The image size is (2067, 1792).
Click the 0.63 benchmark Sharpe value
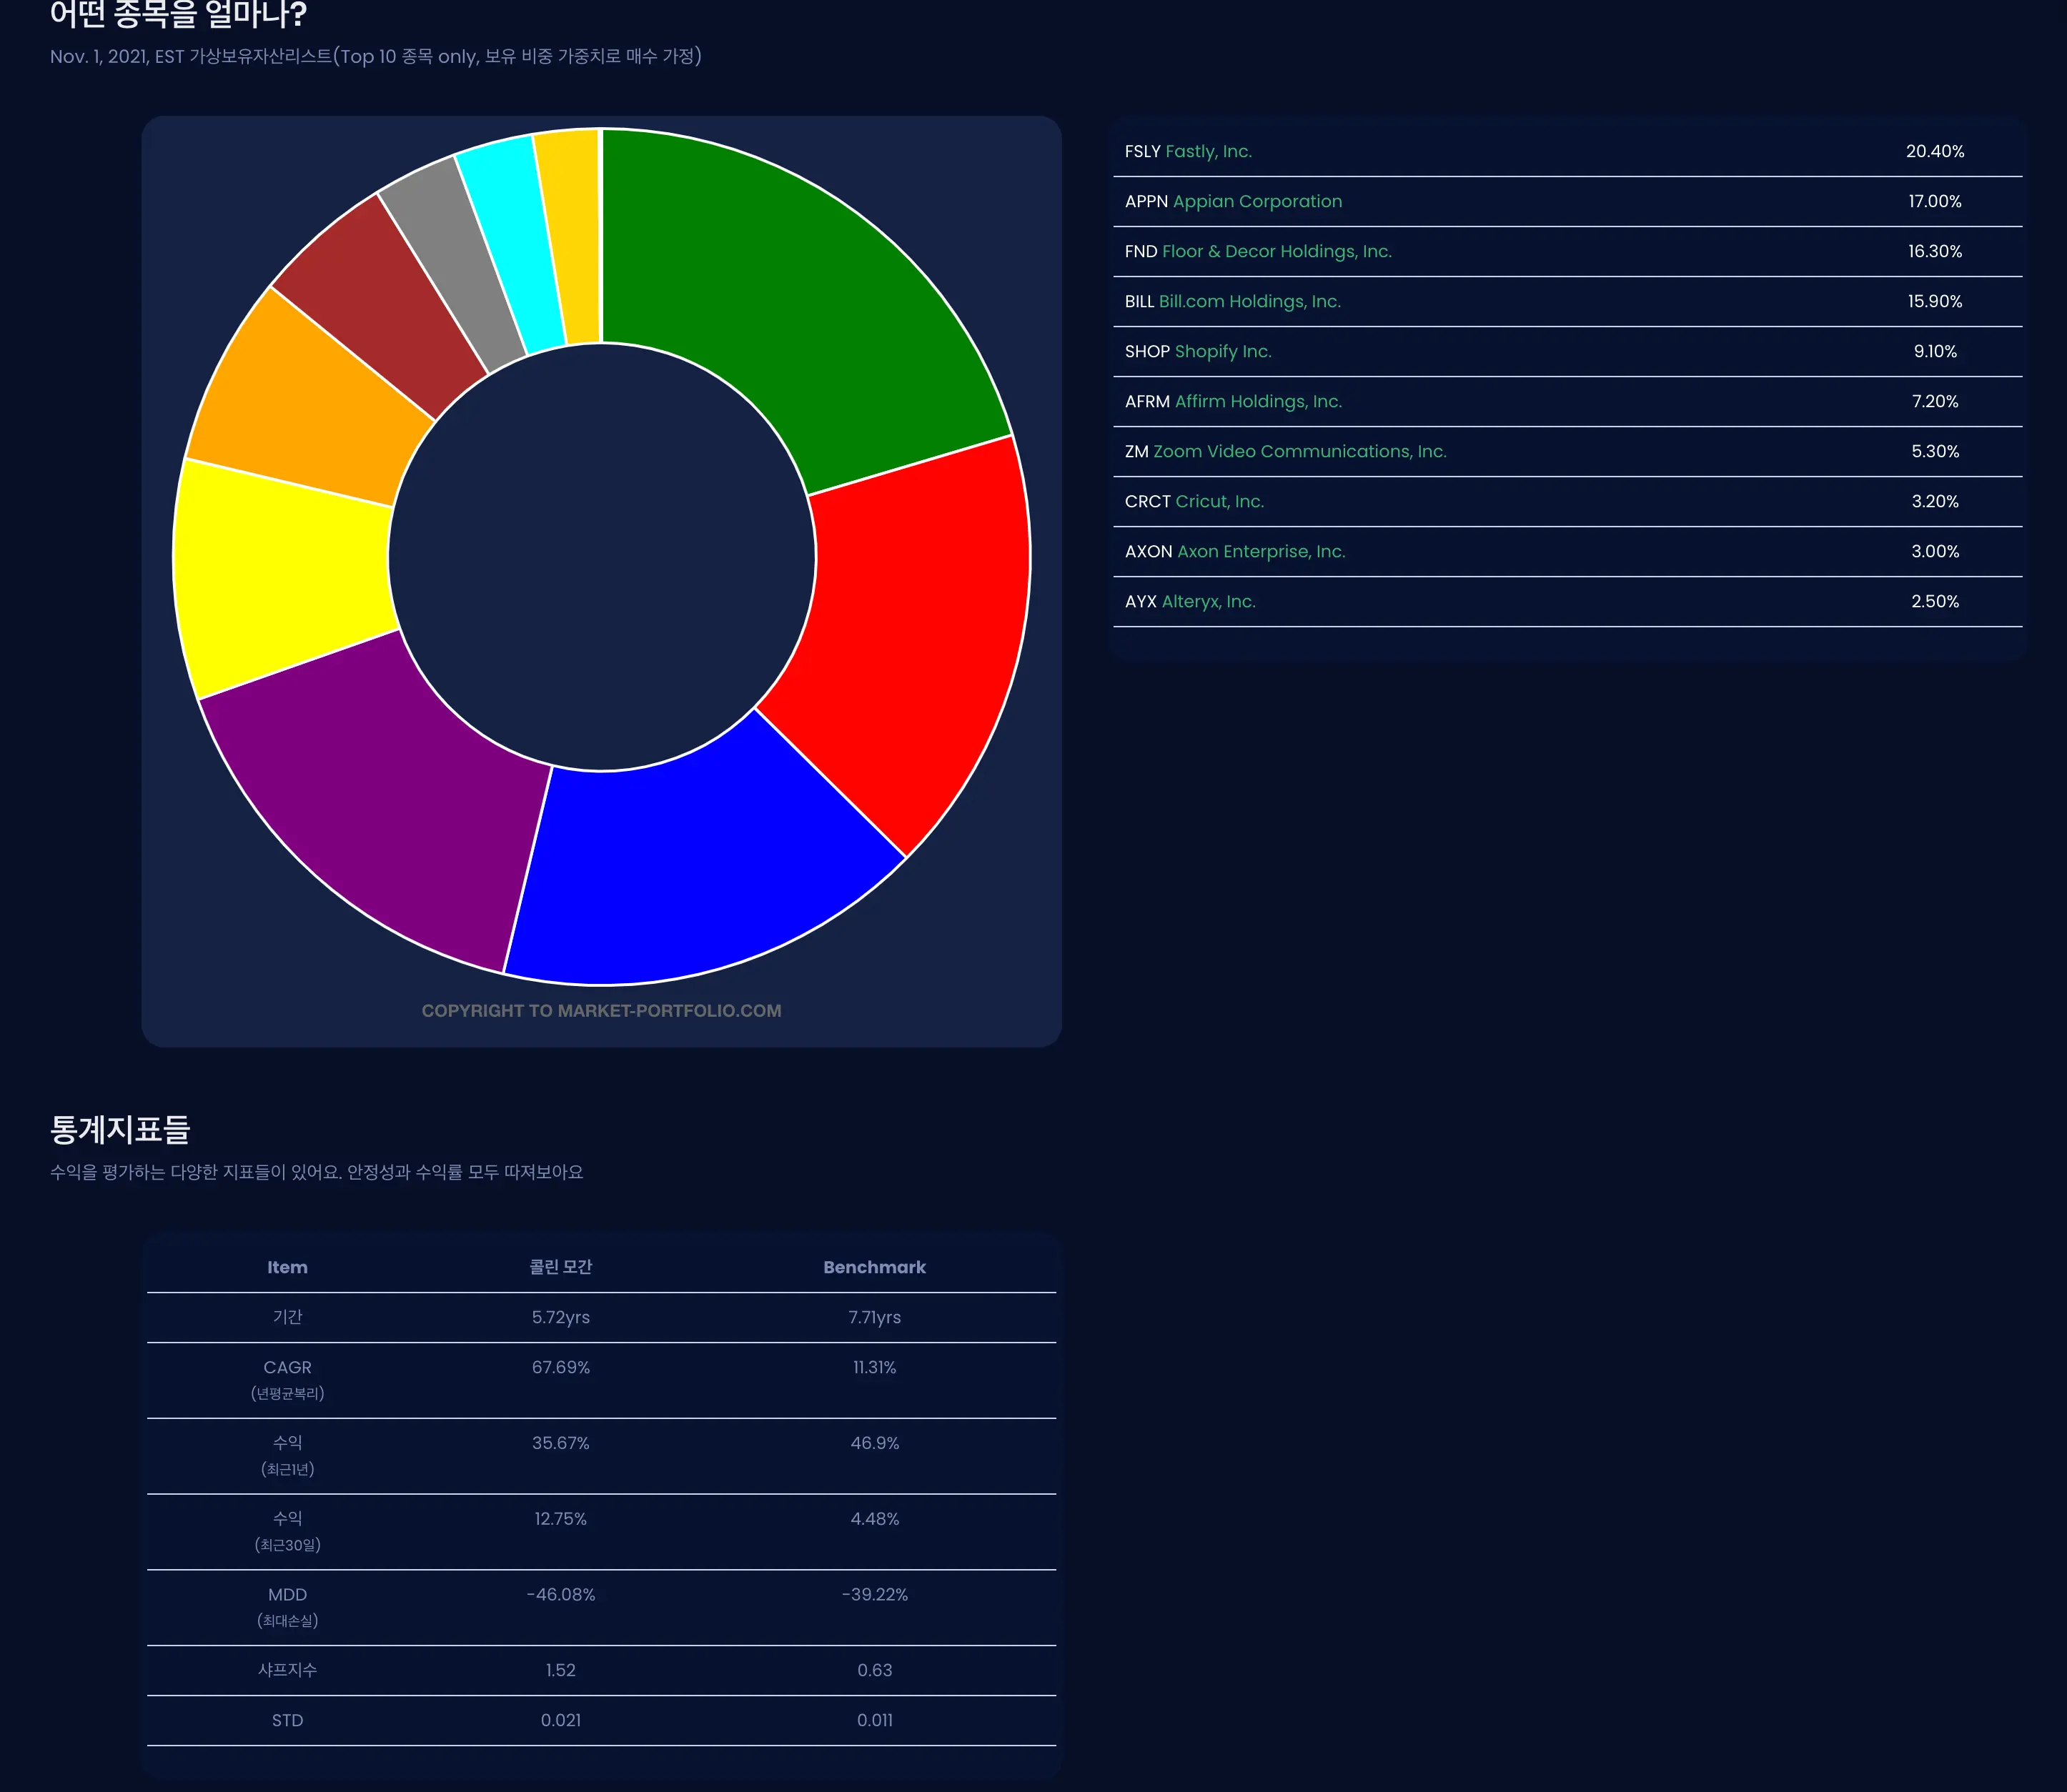tap(874, 1670)
